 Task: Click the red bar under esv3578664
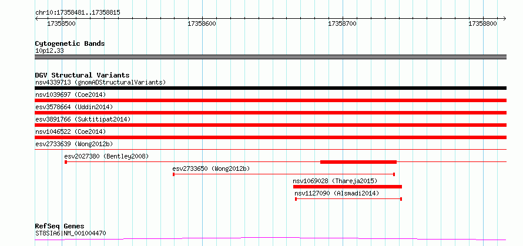(x=270, y=113)
